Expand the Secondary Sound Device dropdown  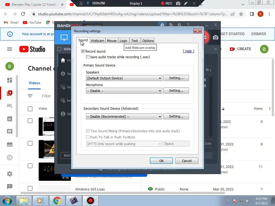pyautogui.click(x=124, y=116)
